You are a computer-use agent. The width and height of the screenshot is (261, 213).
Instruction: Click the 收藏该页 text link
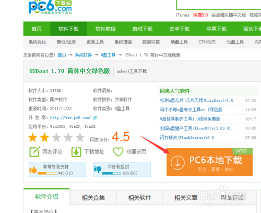tap(136, 152)
